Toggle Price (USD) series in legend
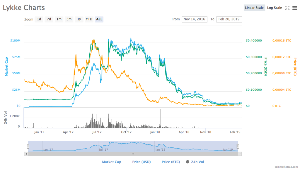This screenshot has width=300, height=172. pyautogui.click(x=139, y=162)
